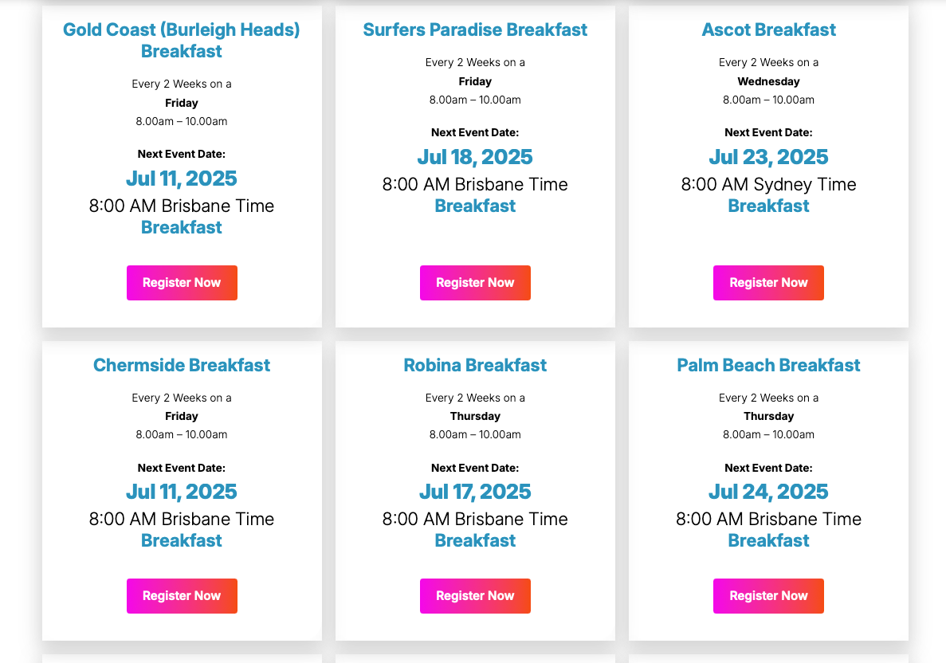Click Breakfast label under Robina's Brisbane Time
This screenshot has height=663, width=946.
click(475, 541)
